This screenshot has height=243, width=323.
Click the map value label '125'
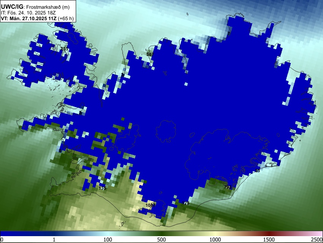(x=185, y=203)
